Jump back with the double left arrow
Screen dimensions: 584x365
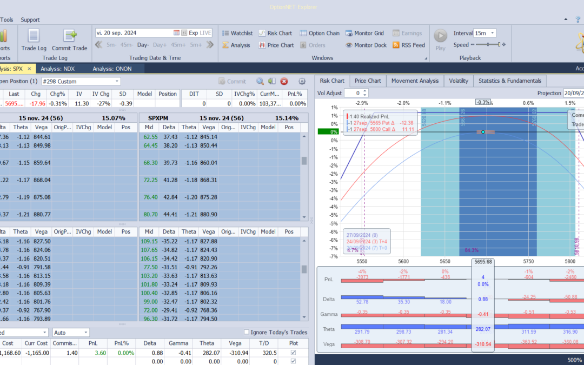[x=99, y=45]
